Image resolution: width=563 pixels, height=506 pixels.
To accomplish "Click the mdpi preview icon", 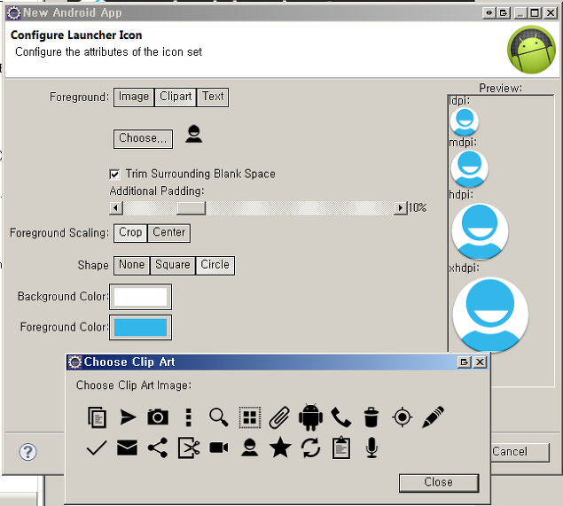I will [x=469, y=168].
